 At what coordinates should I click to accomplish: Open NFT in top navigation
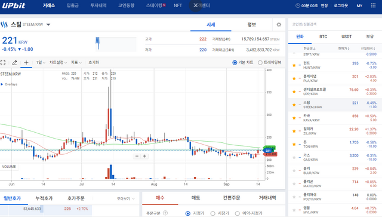click(178, 5)
